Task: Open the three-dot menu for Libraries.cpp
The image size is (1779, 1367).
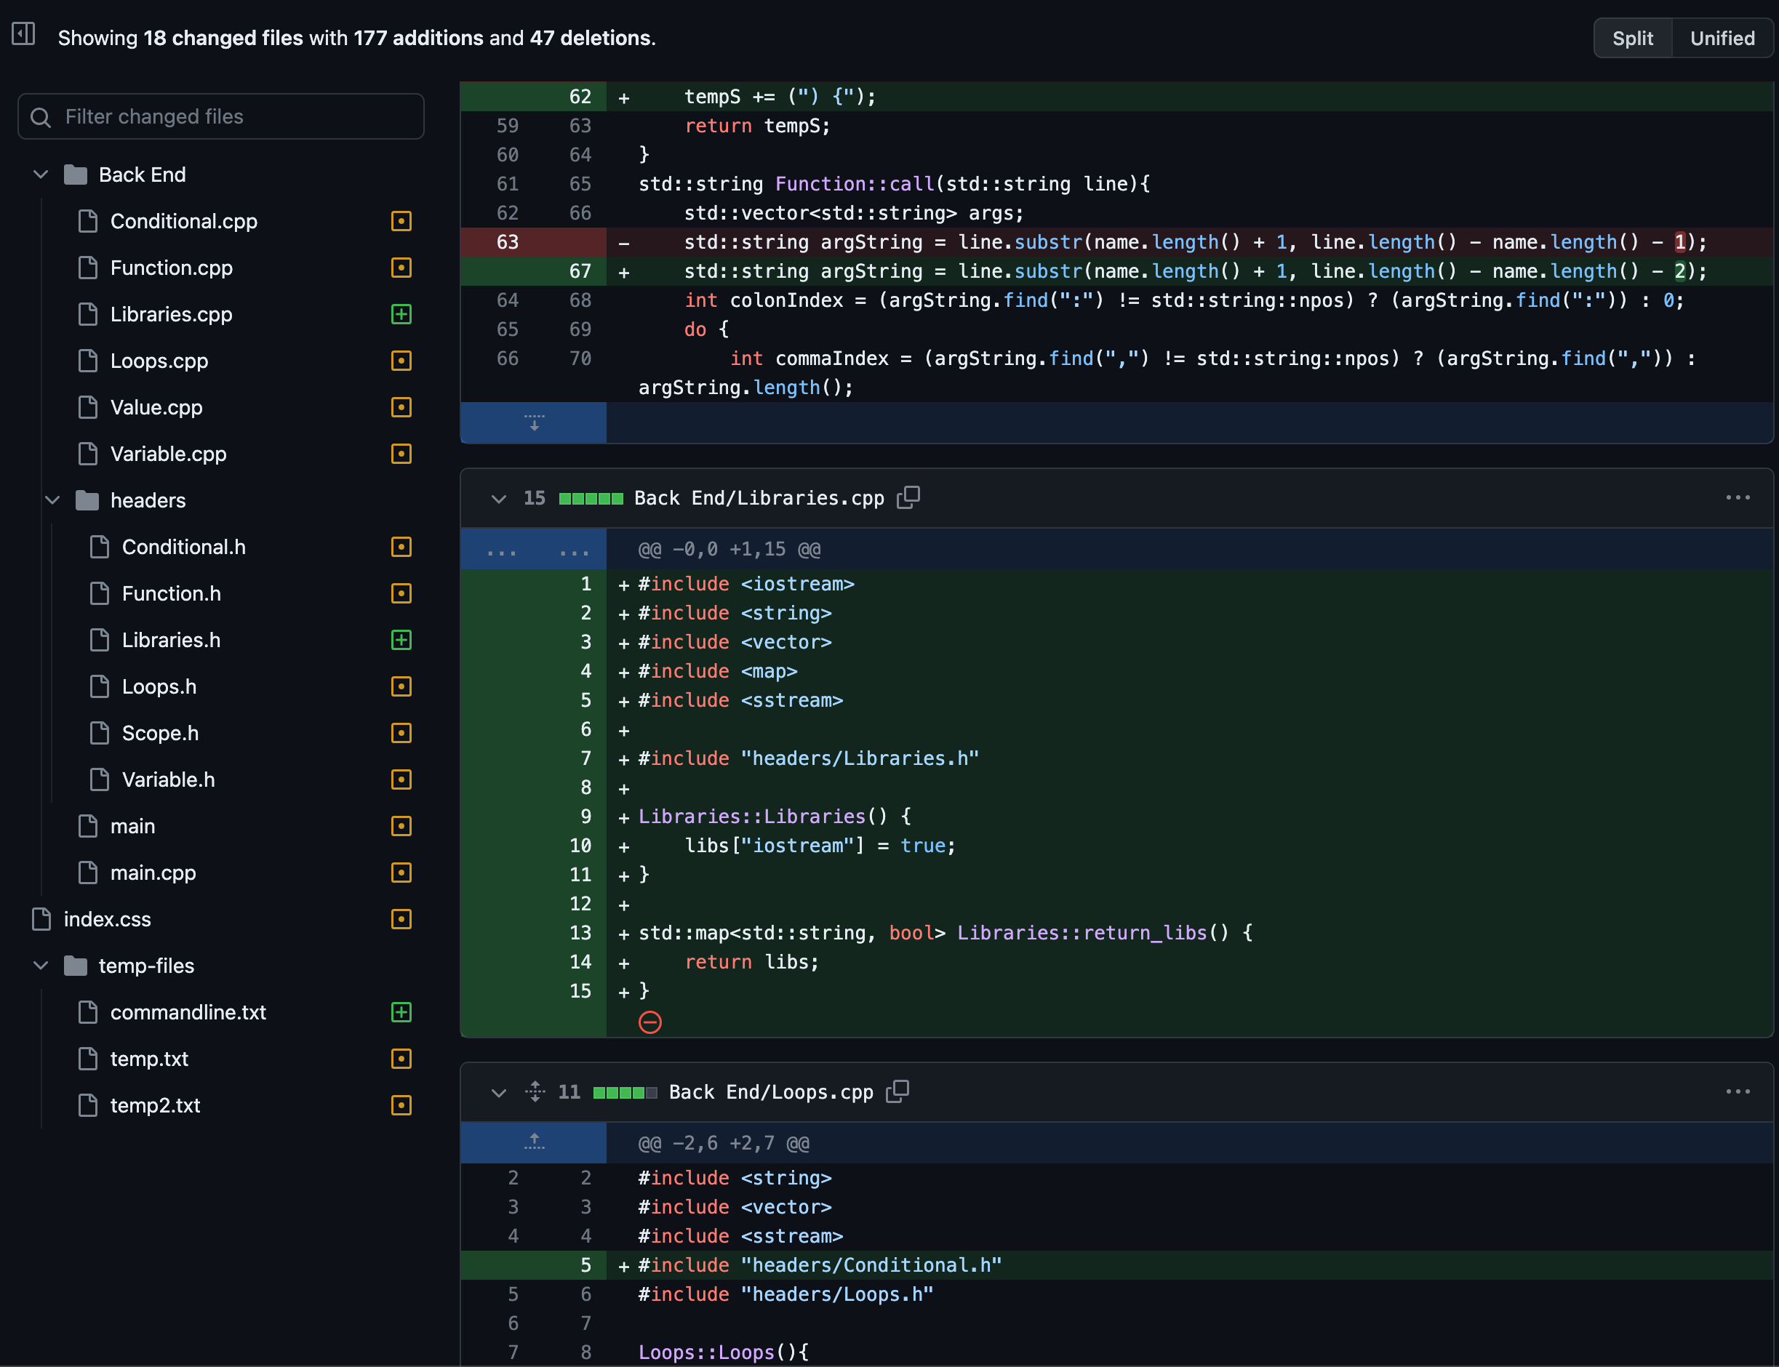Action: [1738, 497]
